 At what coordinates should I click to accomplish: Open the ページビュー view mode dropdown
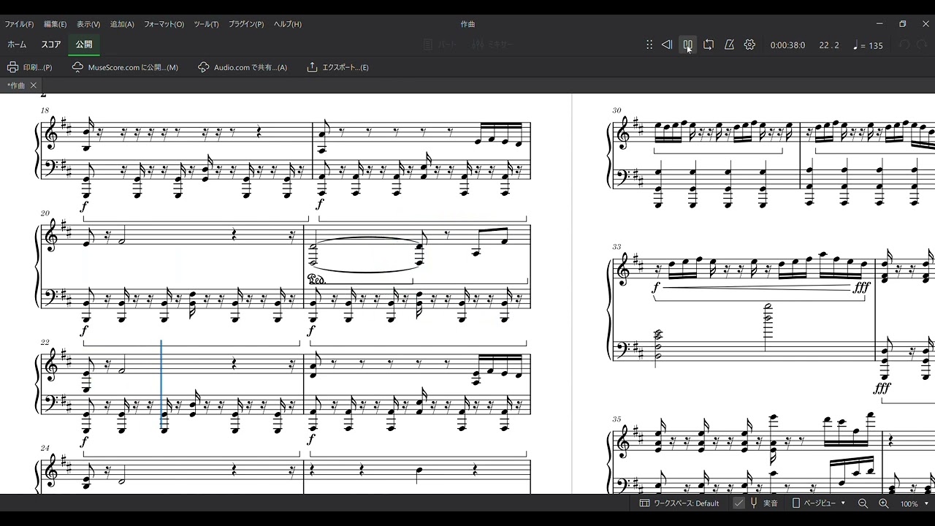pos(819,503)
